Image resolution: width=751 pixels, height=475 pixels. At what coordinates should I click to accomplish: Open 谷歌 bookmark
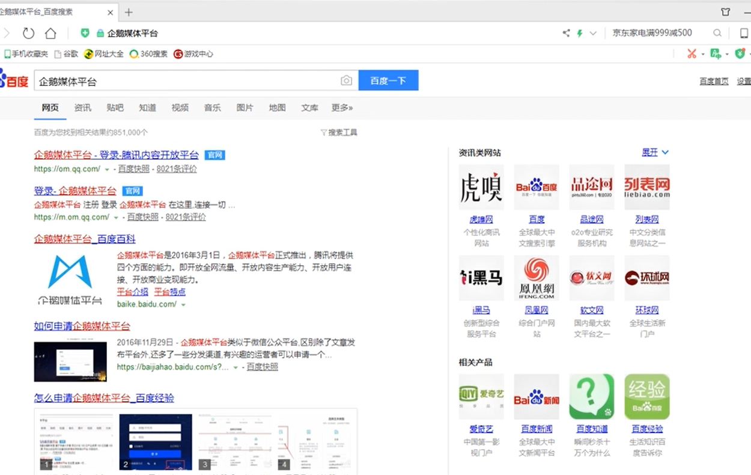pos(66,54)
